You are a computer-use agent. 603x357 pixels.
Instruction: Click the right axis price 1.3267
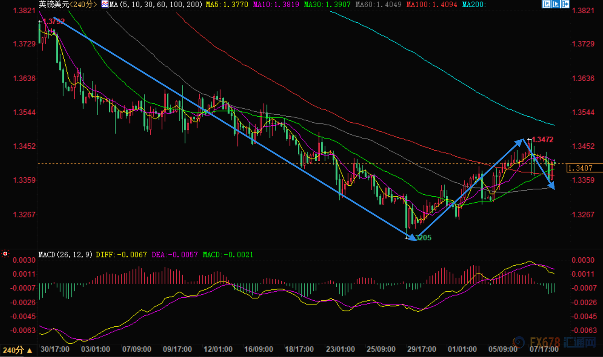coord(583,214)
